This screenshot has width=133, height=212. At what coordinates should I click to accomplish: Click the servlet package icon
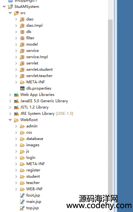[x=22, y=63]
